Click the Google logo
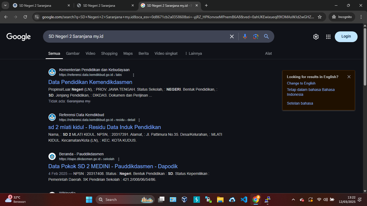This screenshot has height=206, width=367. pyautogui.click(x=19, y=36)
